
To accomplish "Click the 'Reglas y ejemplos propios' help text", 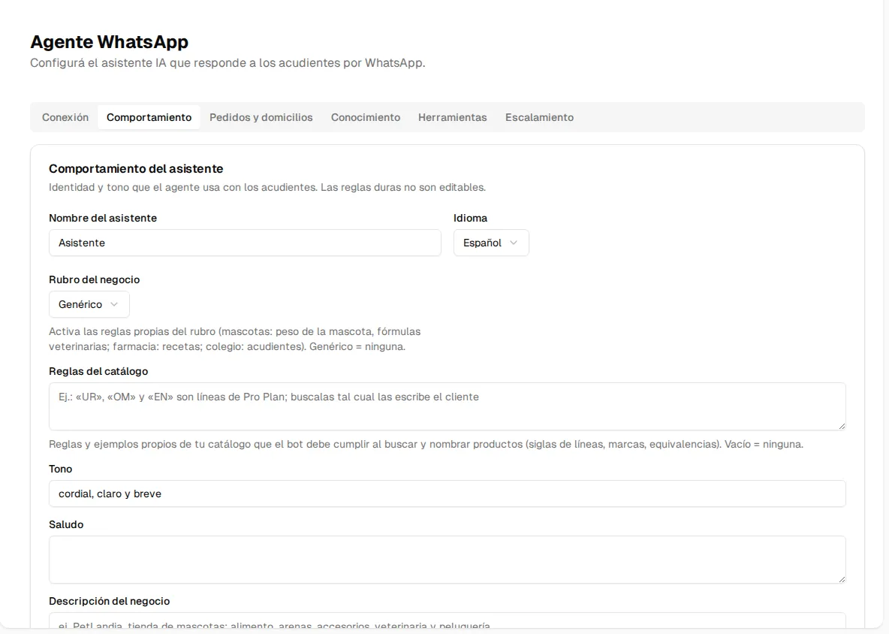I will click(426, 445).
